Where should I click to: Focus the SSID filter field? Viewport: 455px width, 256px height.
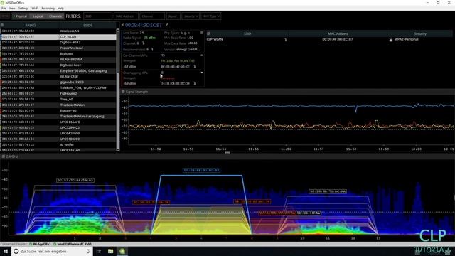coord(98,16)
